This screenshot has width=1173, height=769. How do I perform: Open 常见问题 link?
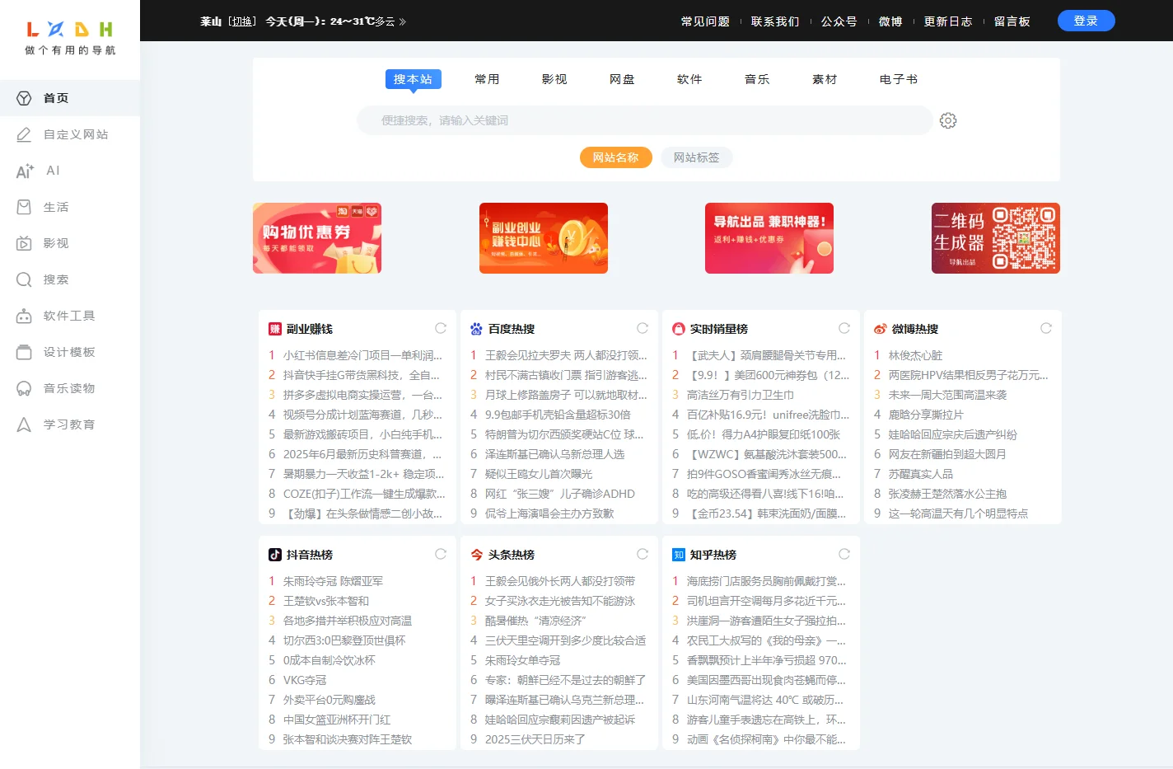coord(706,21)
